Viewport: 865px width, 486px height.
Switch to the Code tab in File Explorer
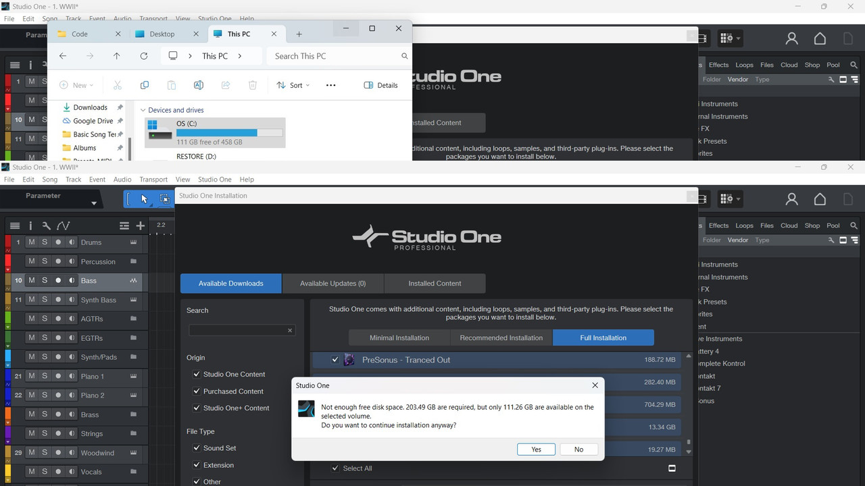pos(89,34)
